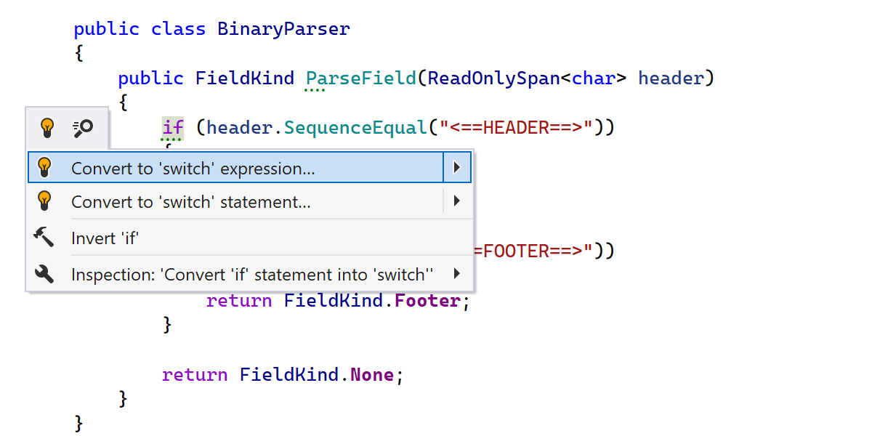
Task: Click the lightbulb quick-actions icon
Action: [47, 128]
